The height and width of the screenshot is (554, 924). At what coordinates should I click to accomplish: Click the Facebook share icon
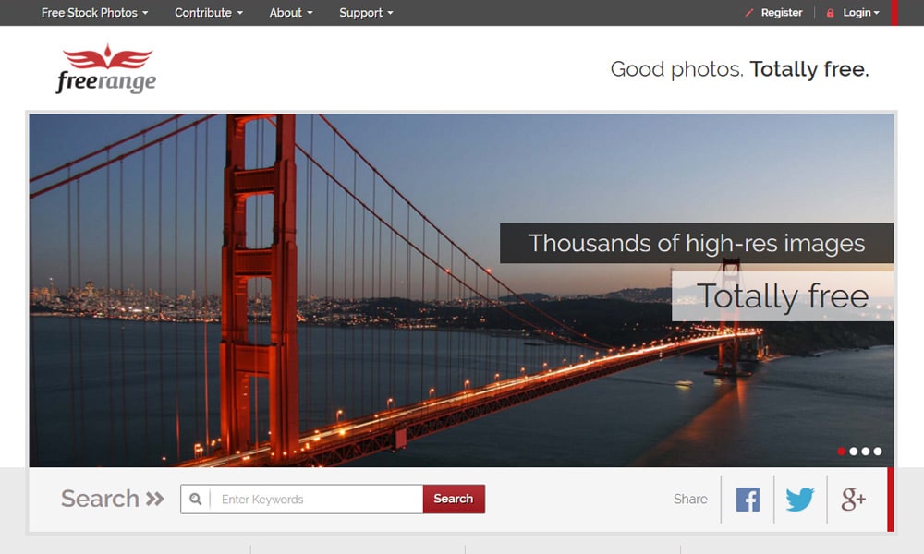point(748,500)
